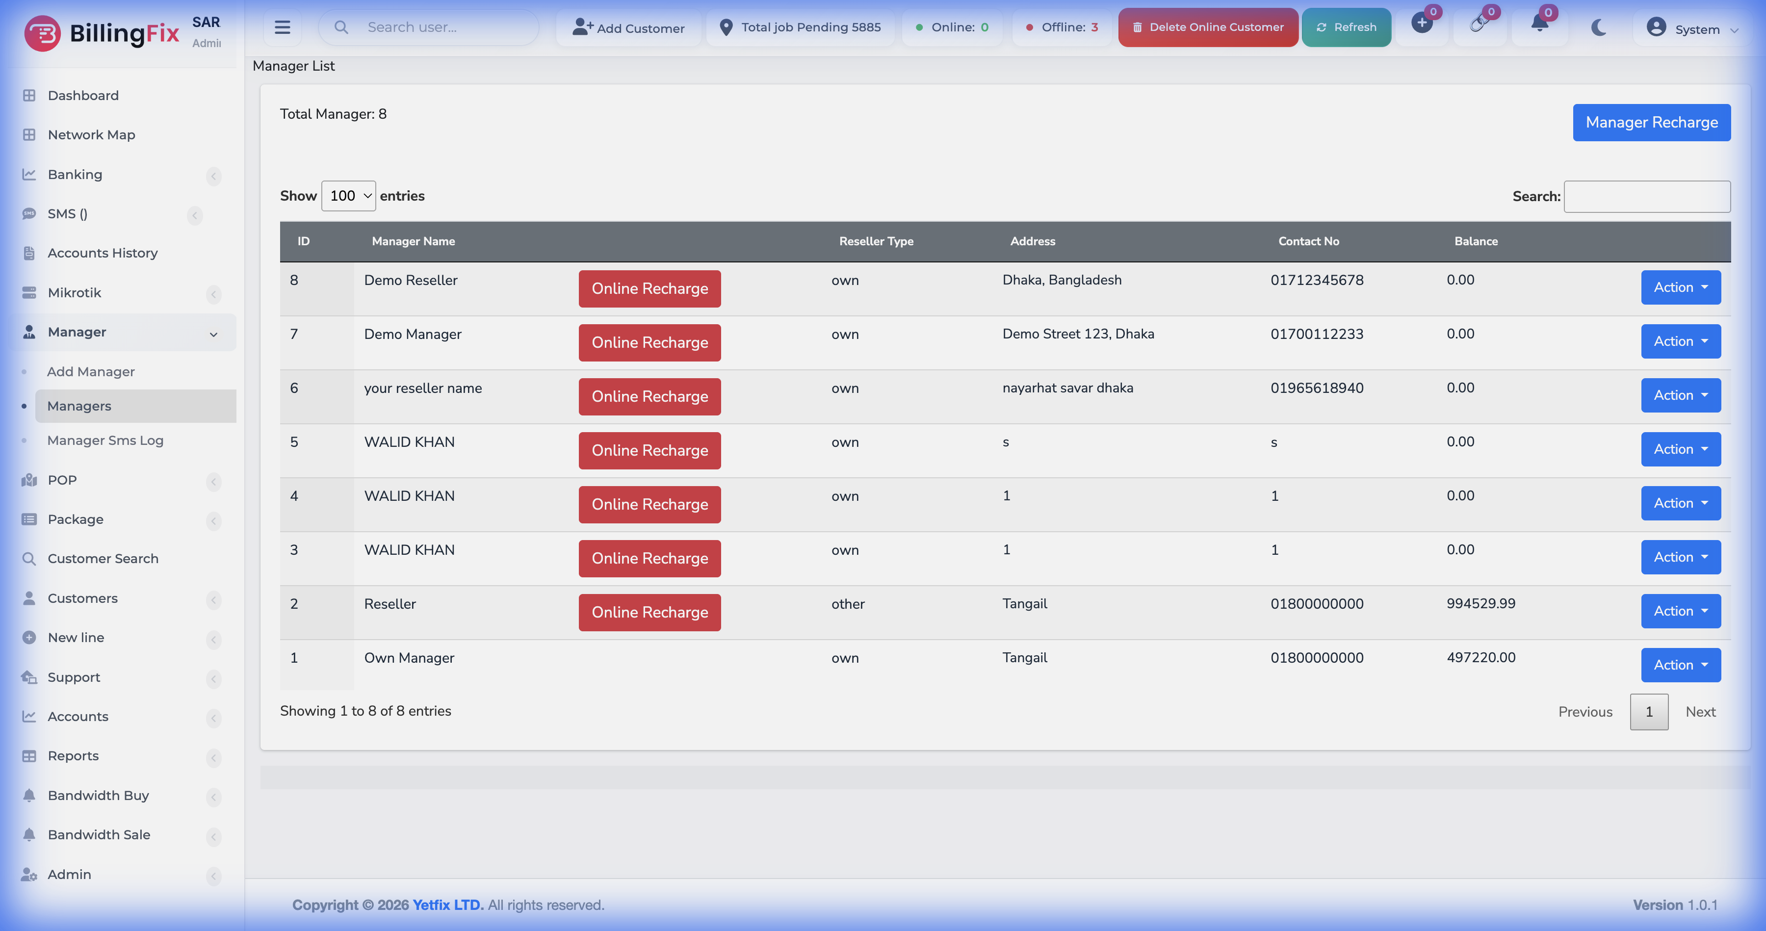The image size is (1766, 931).
Task: Open Add Manager submenu item
Action: pyautogui.click(x=90, y=372)
